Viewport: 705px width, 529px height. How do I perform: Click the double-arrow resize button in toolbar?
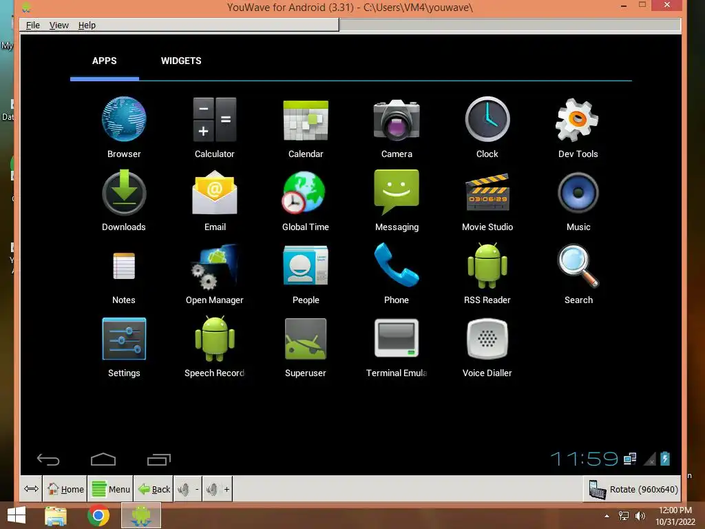click(x=31, y=489)
